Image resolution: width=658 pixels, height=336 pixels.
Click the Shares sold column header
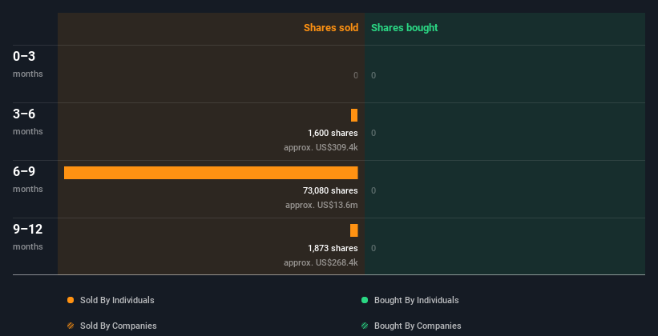[331, 28]
